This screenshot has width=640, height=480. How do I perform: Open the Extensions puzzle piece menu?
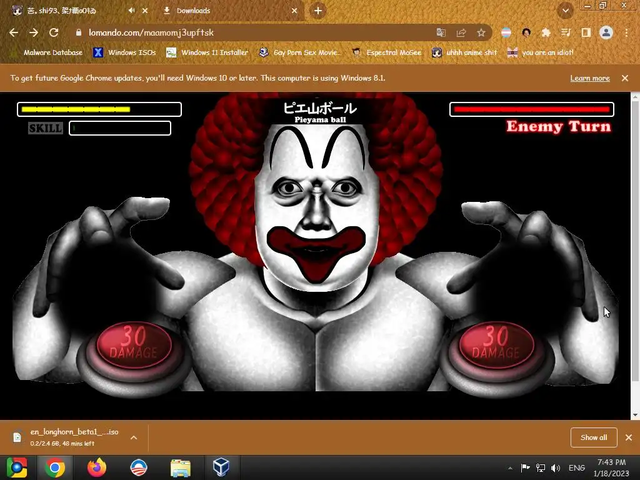[x=546, y=32]
